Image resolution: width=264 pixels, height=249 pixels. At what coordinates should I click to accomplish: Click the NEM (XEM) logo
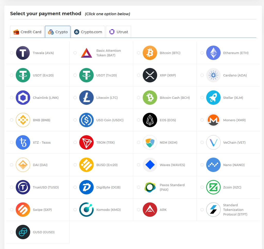pos(150,142)
